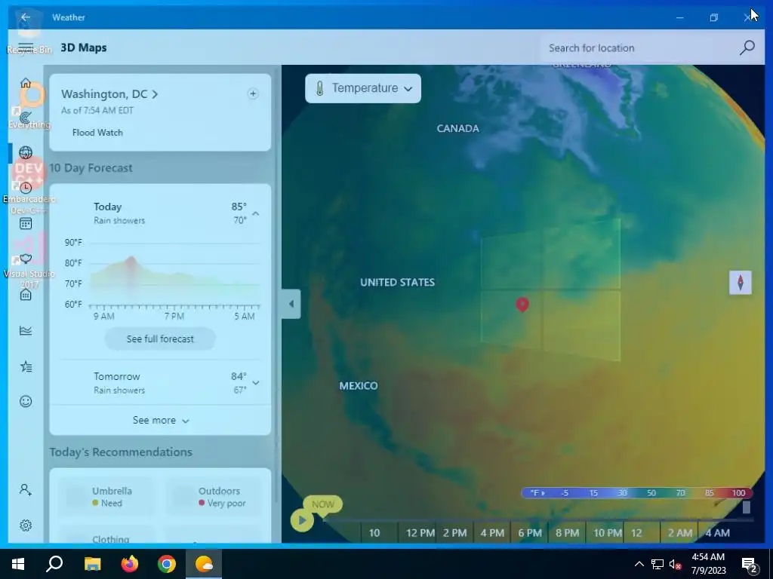Screen dimensions: 773x579
Task: Click the MEXICO map label
Action: coord(359,386)
